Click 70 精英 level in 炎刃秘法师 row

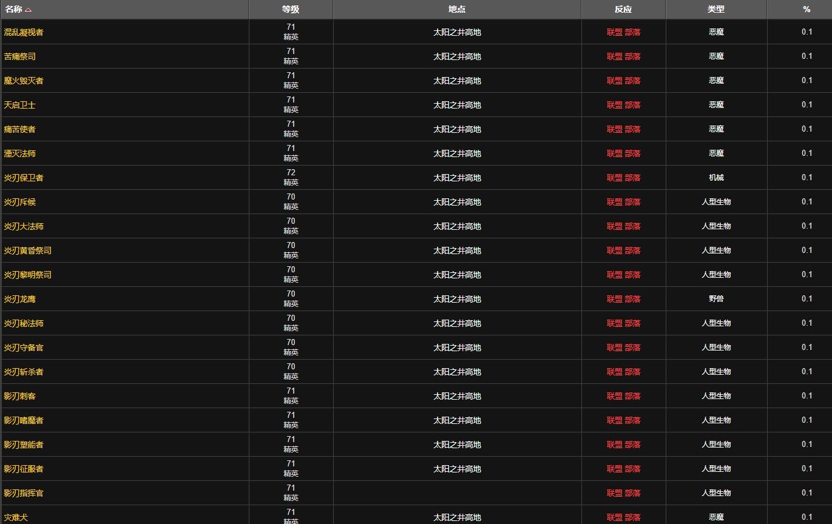[291, 323]
